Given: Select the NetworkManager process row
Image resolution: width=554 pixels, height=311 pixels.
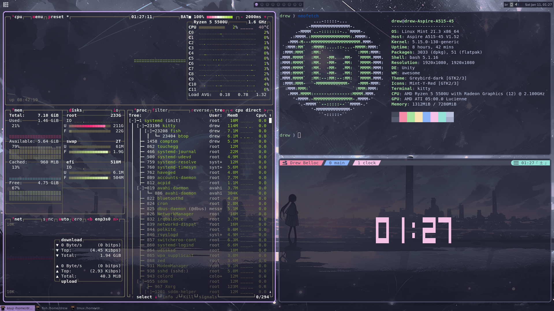Looking at the screenshot, I should tap(175, 214).
